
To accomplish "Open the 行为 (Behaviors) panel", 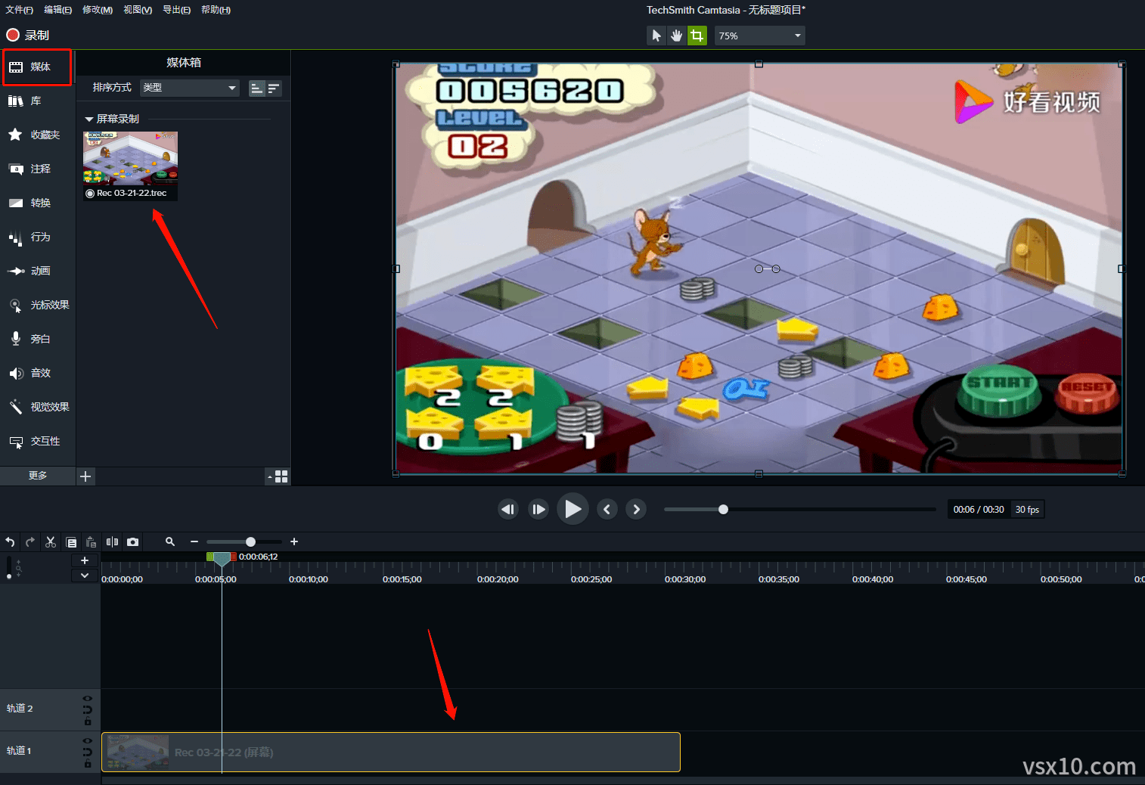I will click(x=37, y=237).
